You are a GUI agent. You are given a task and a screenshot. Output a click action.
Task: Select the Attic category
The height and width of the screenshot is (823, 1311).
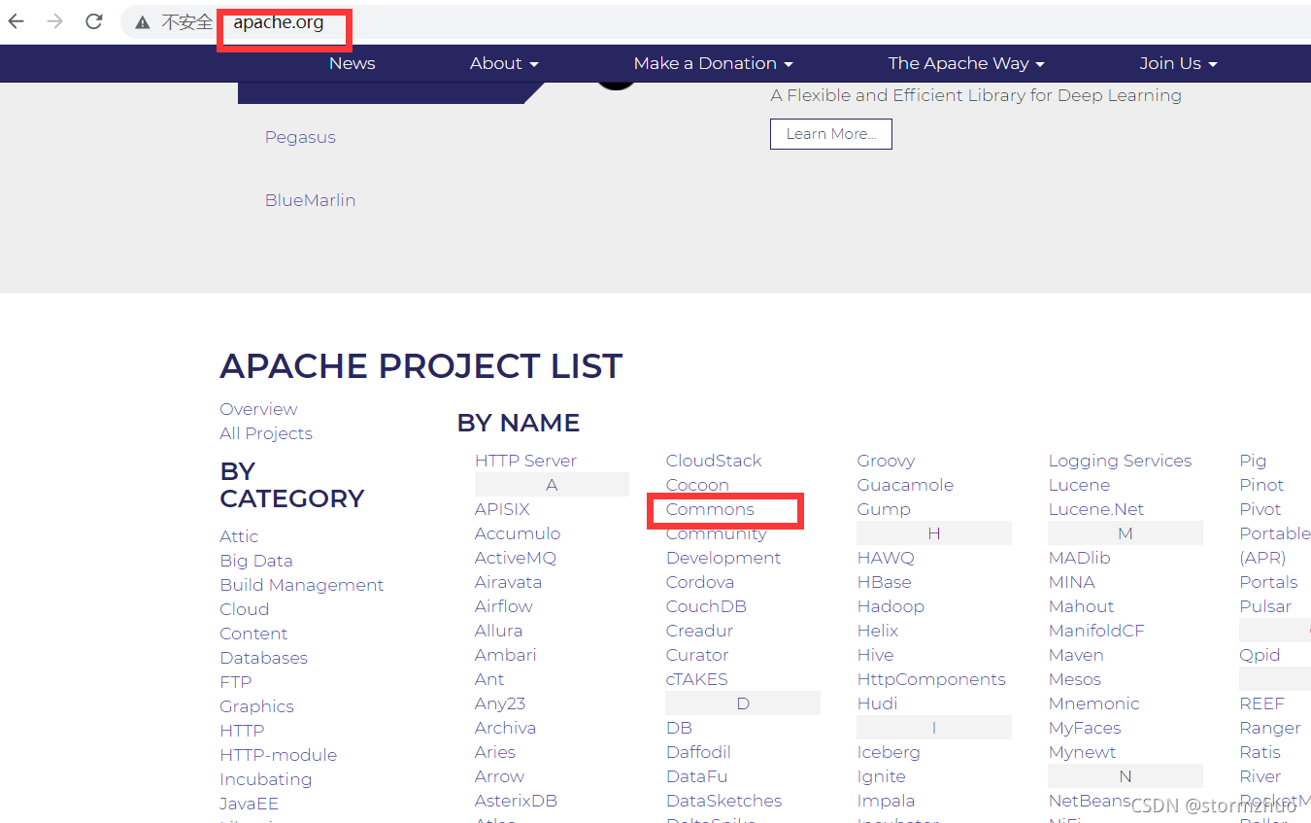coord(239,536)
